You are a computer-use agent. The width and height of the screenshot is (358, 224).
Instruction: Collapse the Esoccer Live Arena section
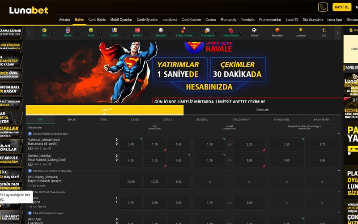(x=339, y=171)
